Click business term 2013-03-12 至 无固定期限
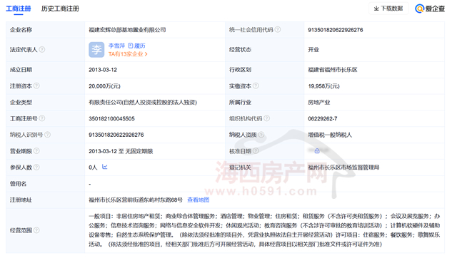The image size is (457, 263). click(121, 151)
